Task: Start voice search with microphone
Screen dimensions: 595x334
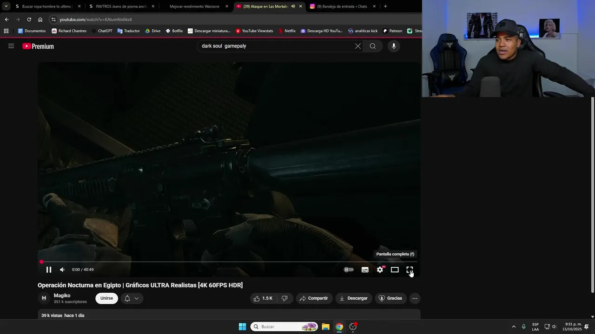Action: [x=394, y=46]
